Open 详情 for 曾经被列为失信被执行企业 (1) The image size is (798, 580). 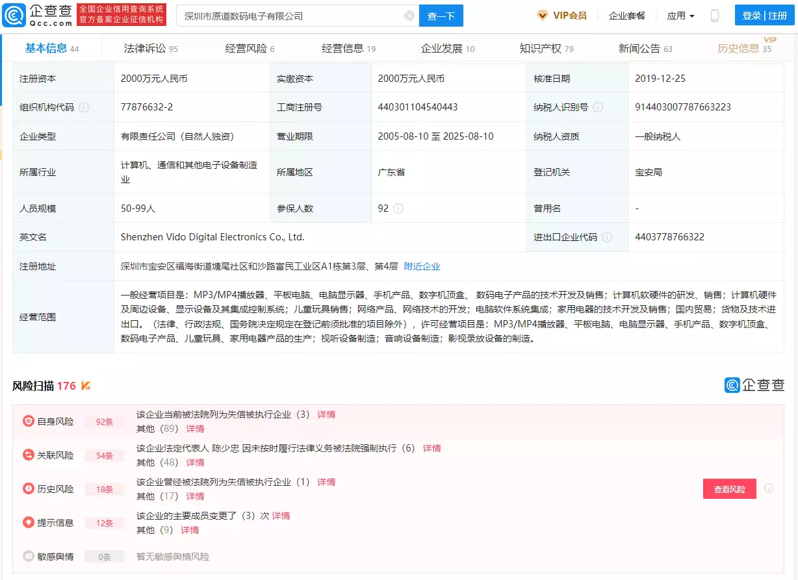tap(326, 482)
